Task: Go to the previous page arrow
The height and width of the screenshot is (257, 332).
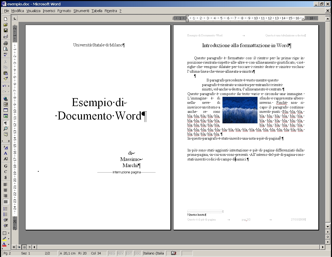Action: point(328,232)
